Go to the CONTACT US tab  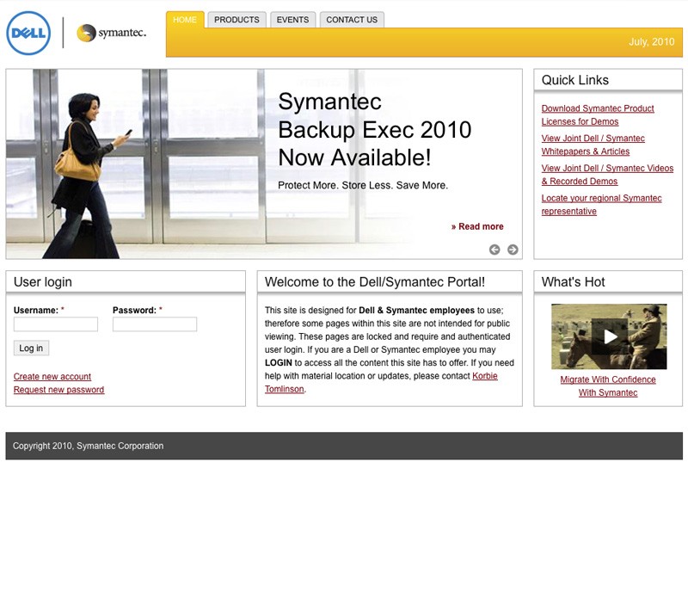352,20
